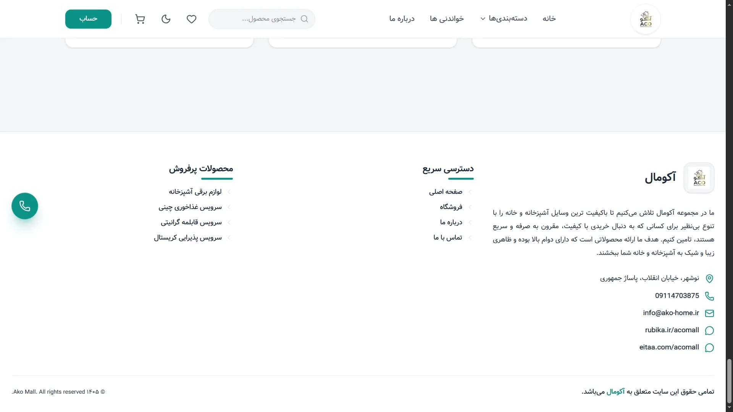The image size is (733, 412).
Task: Open درباره ما in the top navigation
Action: (x=402, y=19)
